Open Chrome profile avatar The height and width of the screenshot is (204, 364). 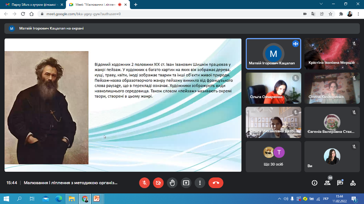point(350,14)
